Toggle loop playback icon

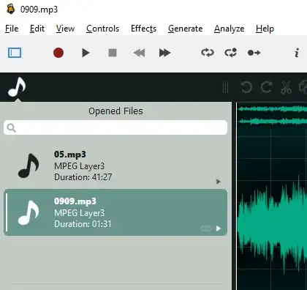[208, 53]
